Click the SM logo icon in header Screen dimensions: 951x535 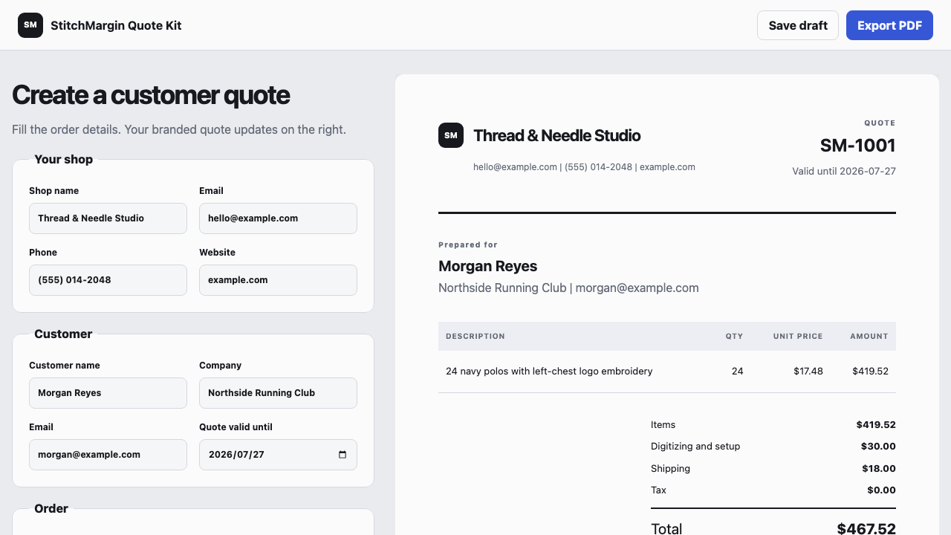30,25
